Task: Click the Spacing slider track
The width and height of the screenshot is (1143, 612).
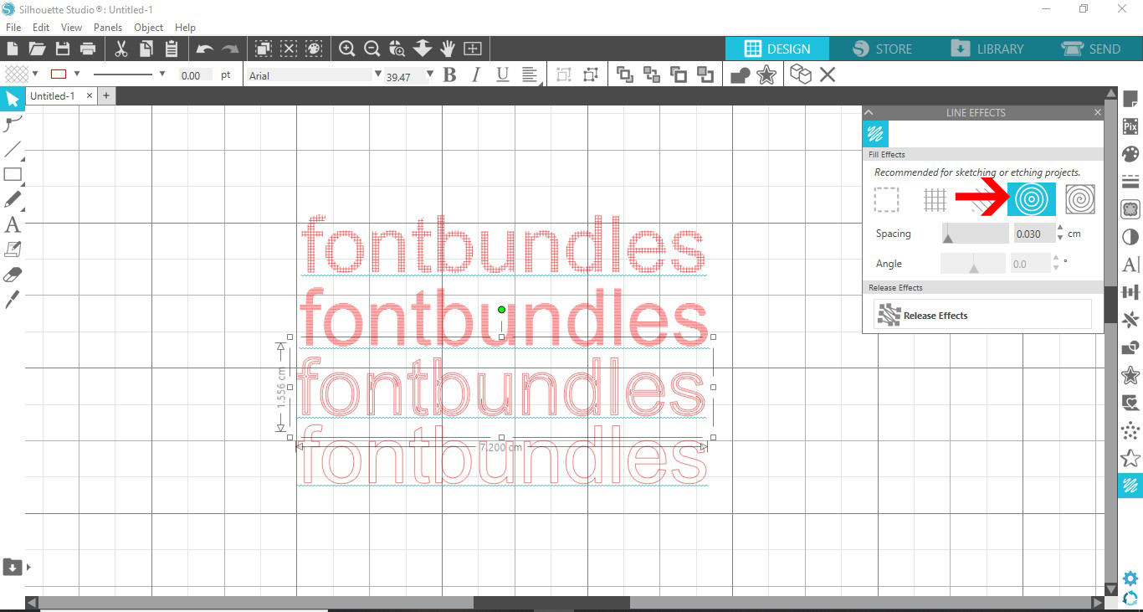Action: click(x=975, y=234)
